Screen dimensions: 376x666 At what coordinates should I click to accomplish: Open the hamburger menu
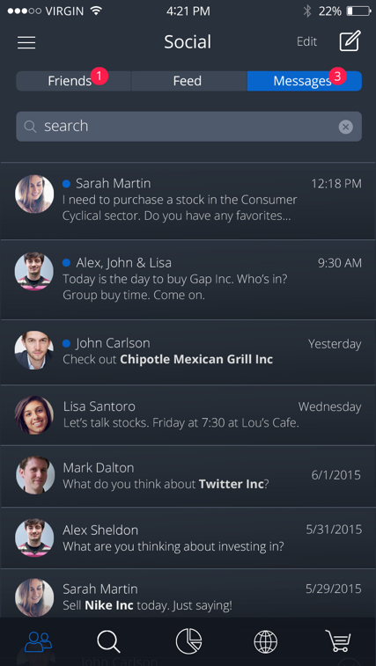click(26, 42)
